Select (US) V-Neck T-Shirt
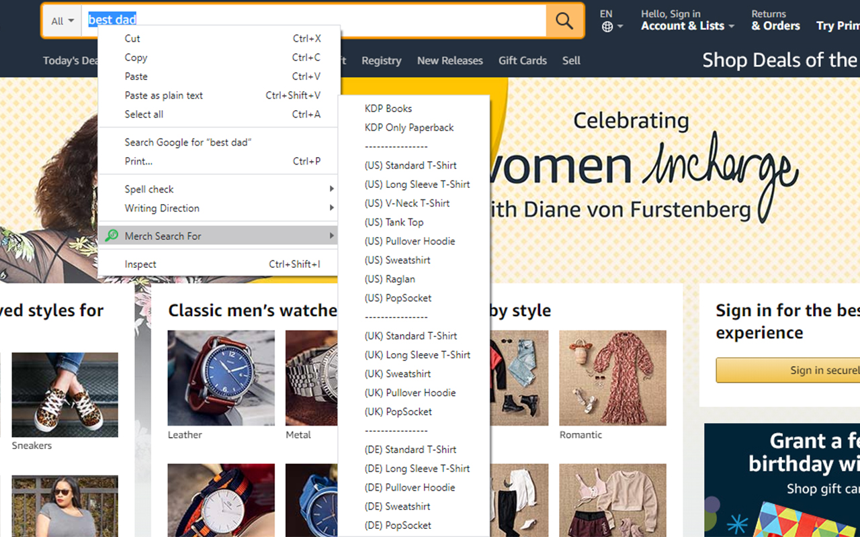Screen dimensions: 860x537 [x=414, y=203]
